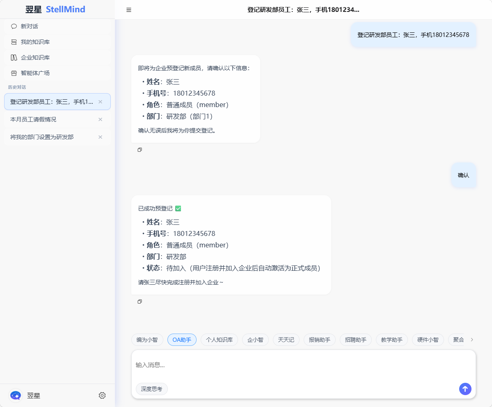Send the message with the arrow button
Screen dimensions: 492x407
(x=465, y=389)
